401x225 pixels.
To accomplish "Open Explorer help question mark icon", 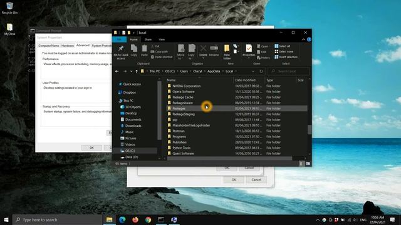I will tap(309, 39).
